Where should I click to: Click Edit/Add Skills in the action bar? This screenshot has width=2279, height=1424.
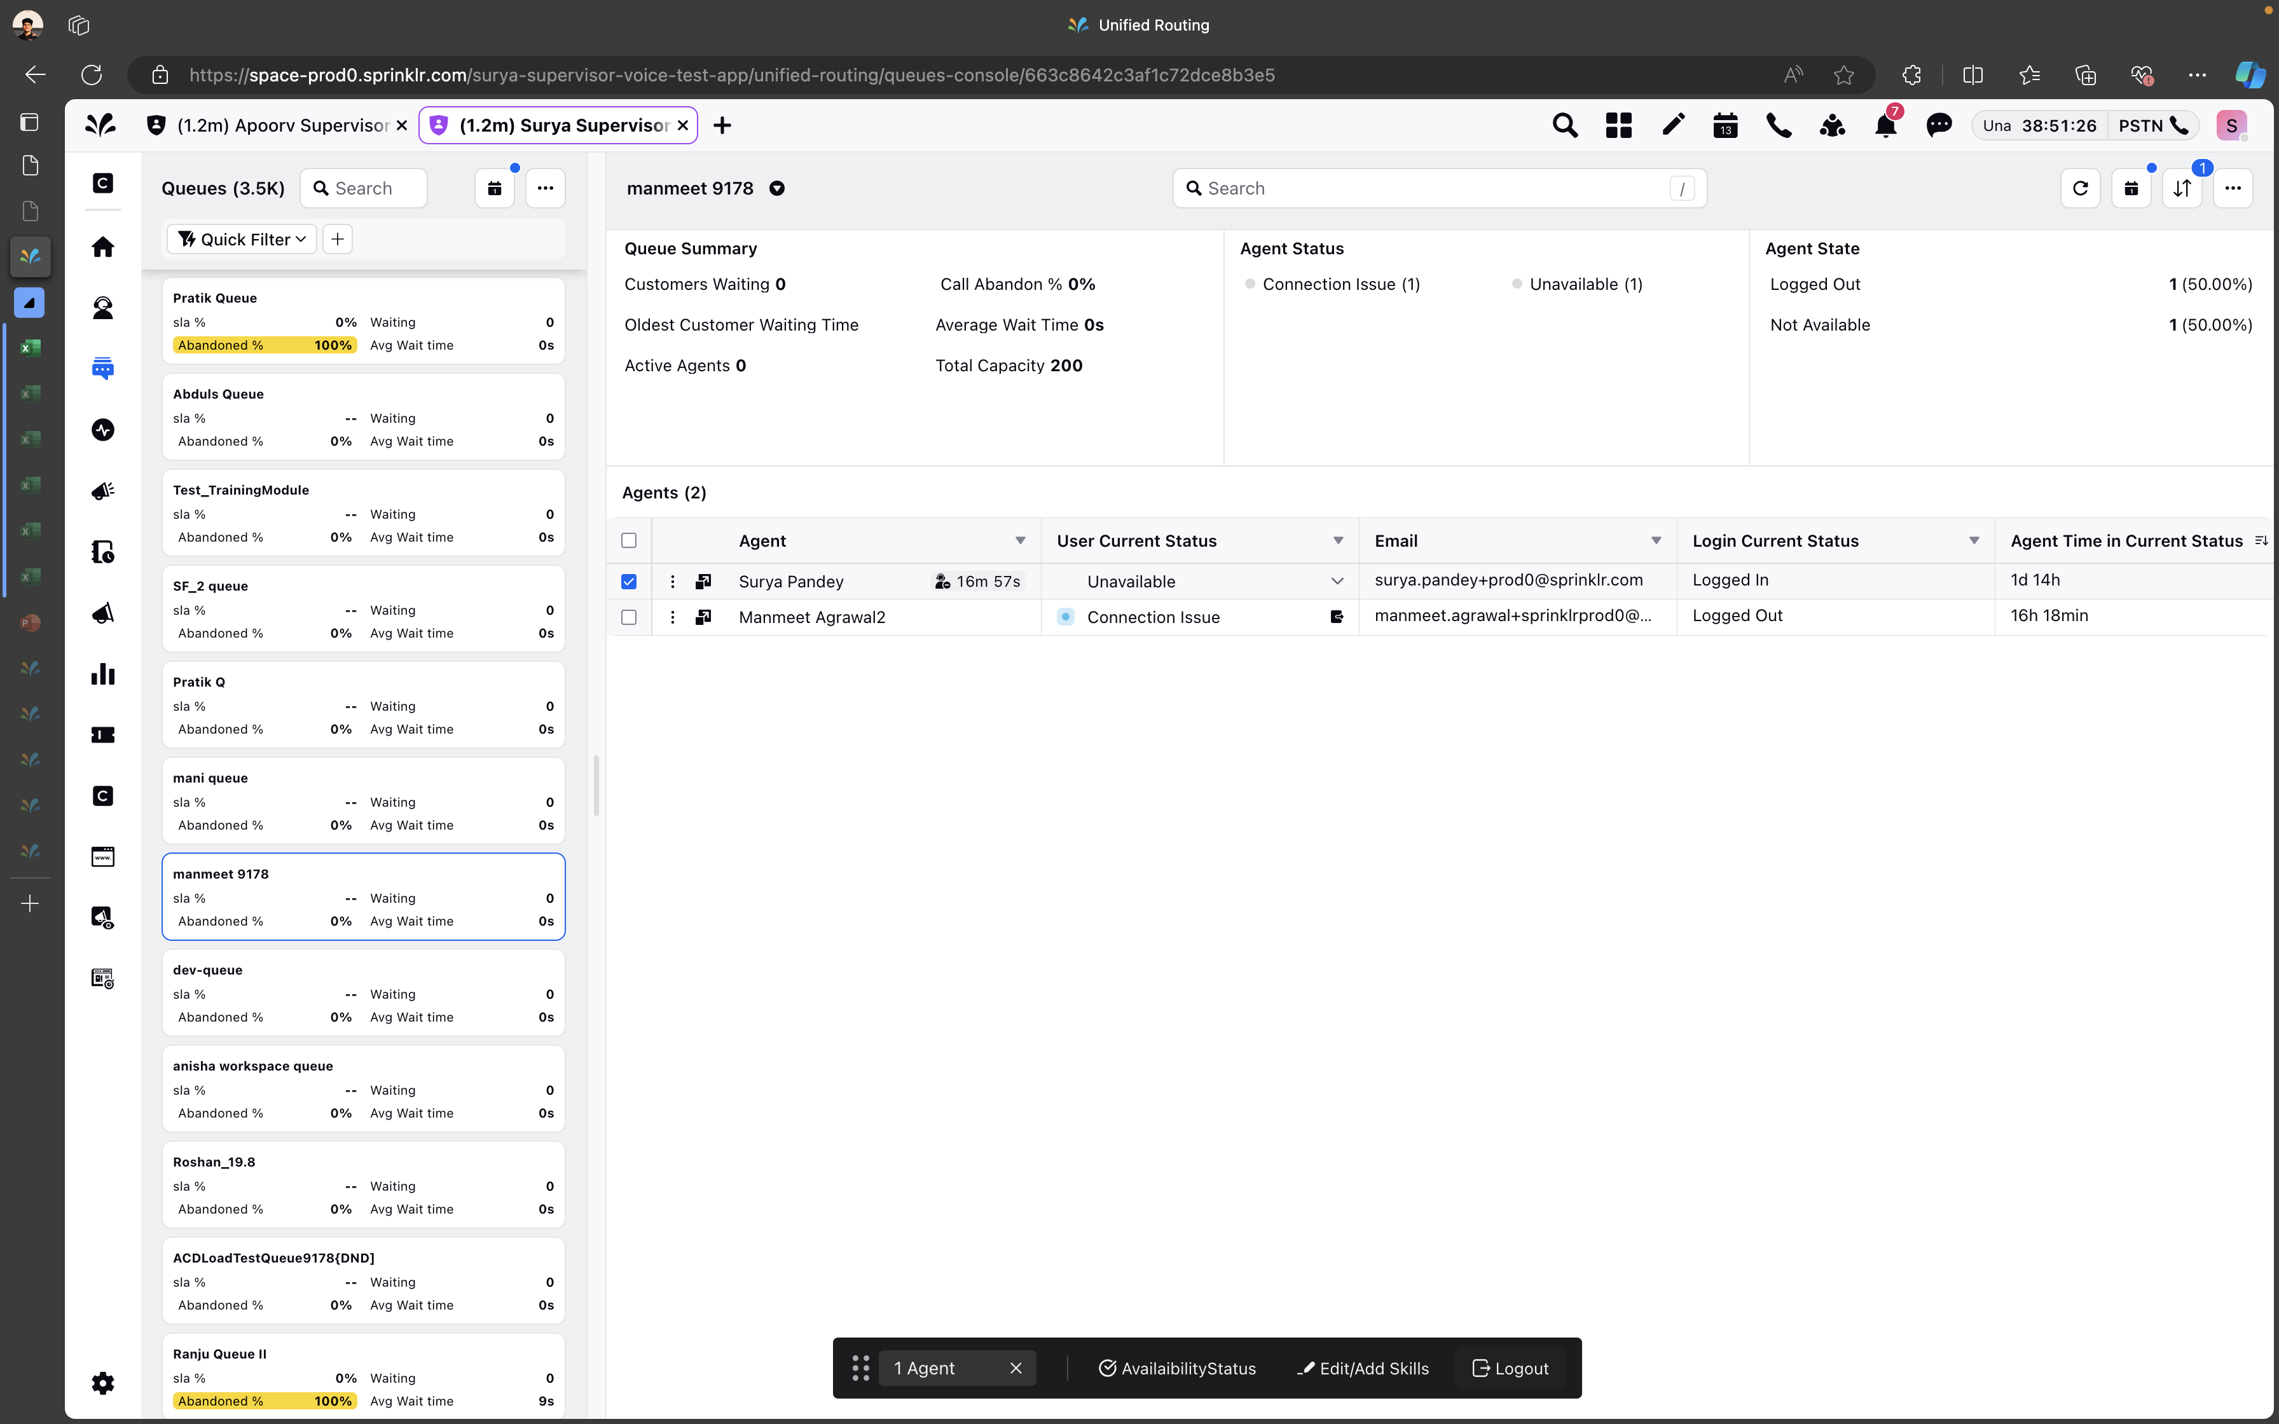click(1363, 1369)
